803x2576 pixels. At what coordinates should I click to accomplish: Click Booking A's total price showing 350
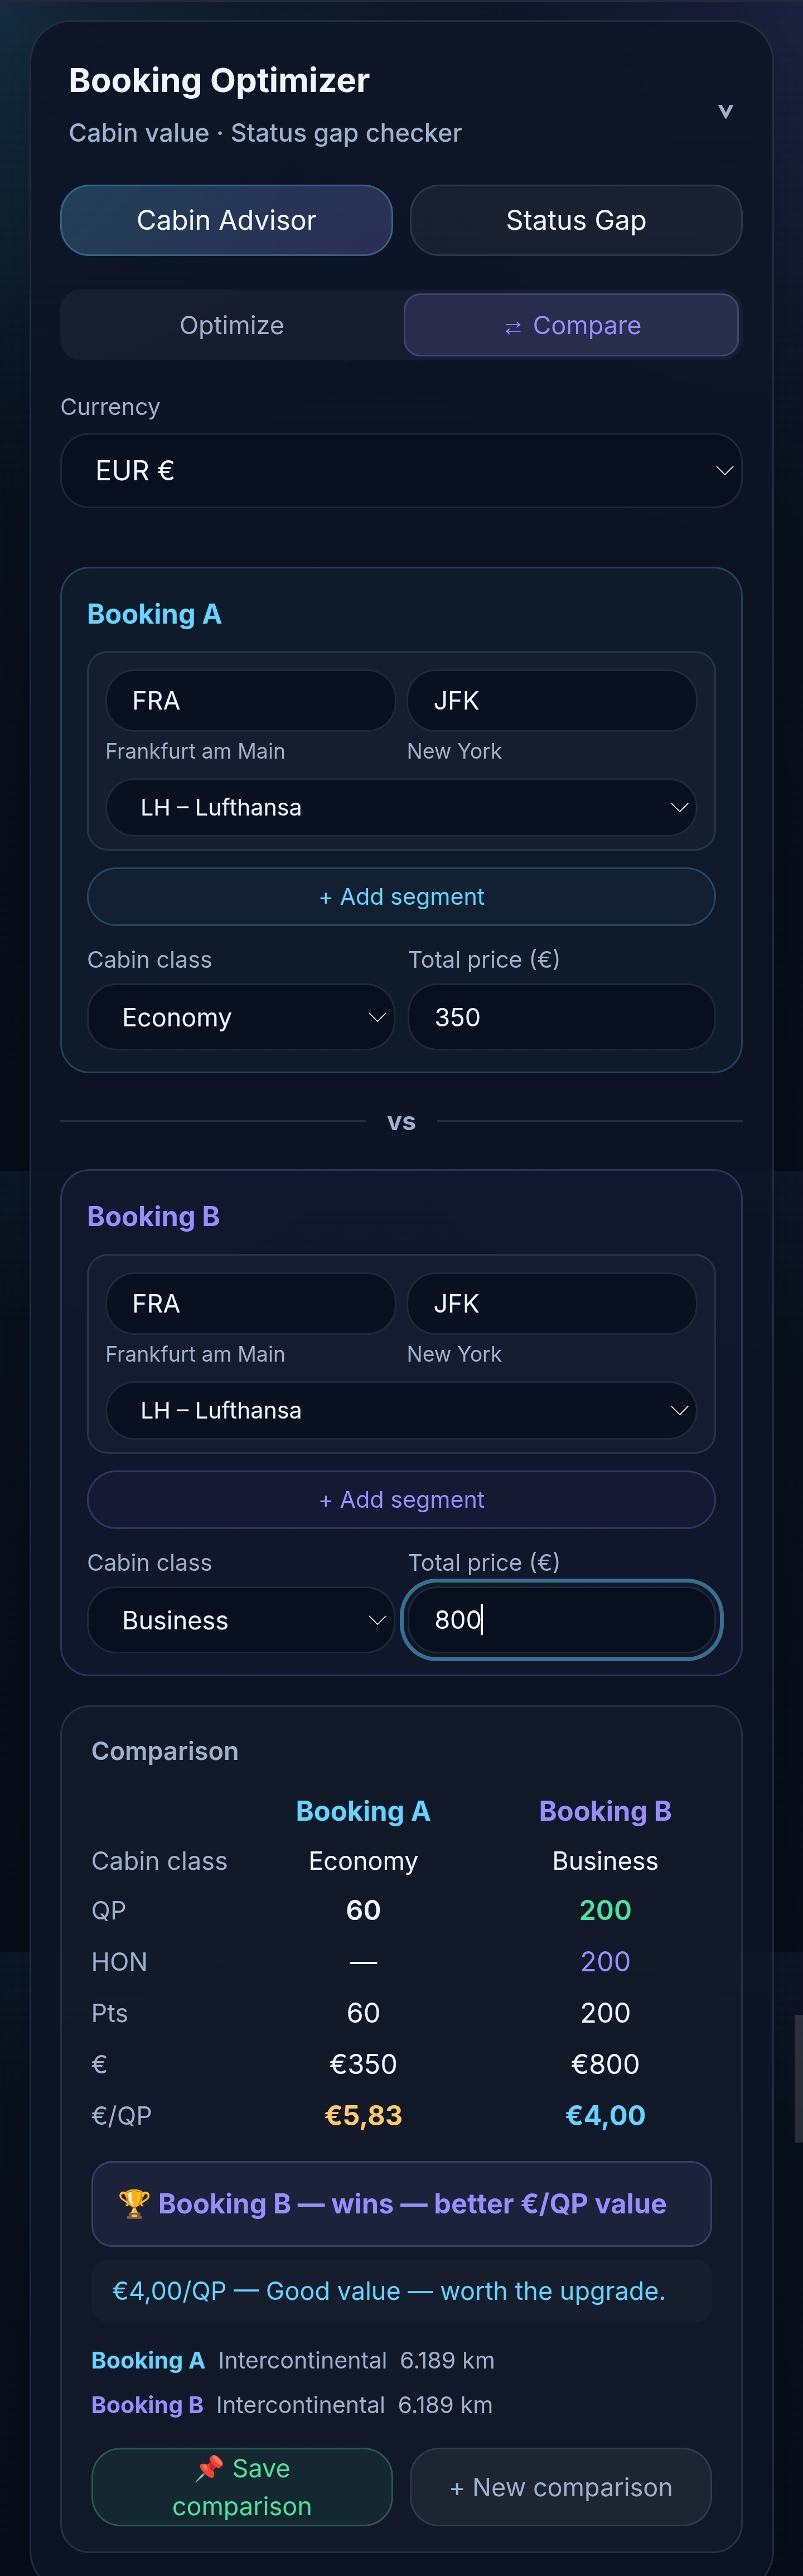[561, 1016]
